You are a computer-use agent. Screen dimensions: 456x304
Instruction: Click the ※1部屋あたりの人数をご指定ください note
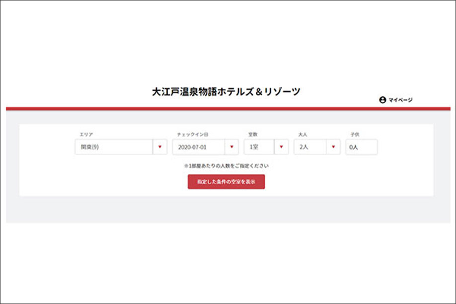226,166
